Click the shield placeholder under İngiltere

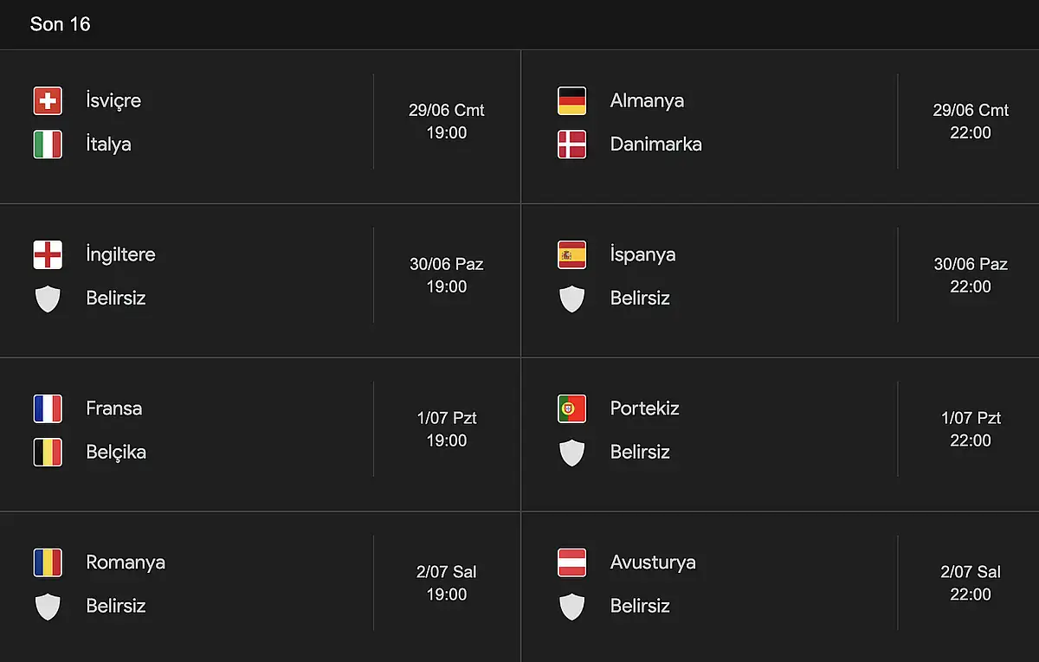pyautogui.click(x=48, y=299)
